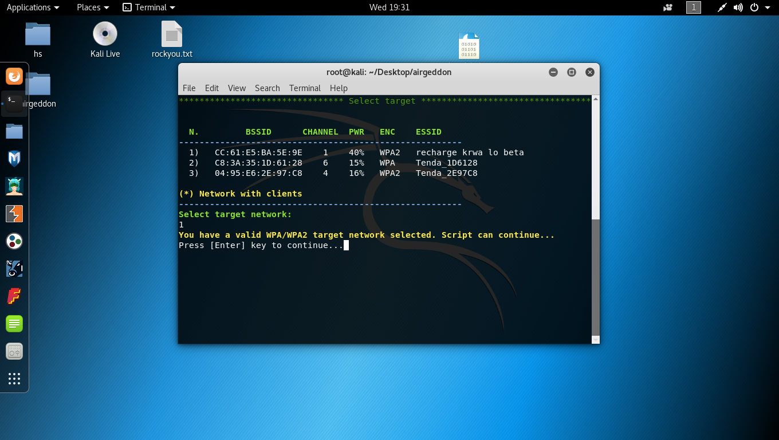Start Armitage from the dock
The width and height of the screenshot is (779, 440).
(x=14, y=186)
